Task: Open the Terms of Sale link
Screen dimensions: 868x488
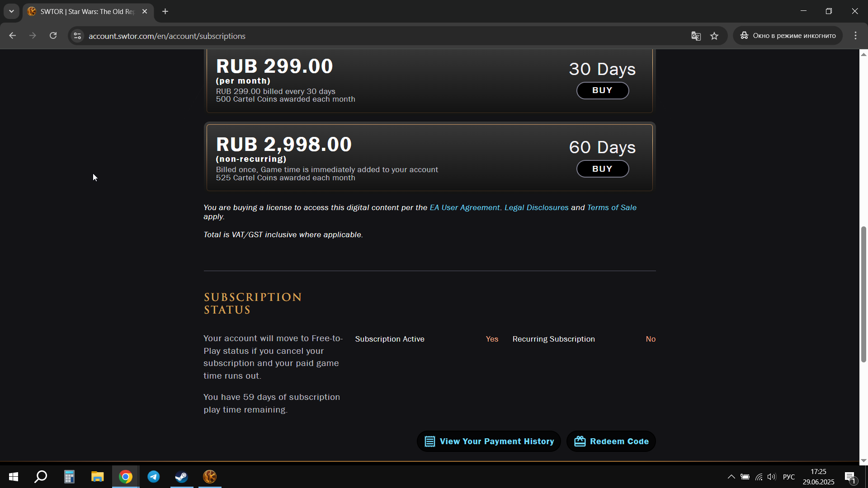Action: tap(612, 207)
